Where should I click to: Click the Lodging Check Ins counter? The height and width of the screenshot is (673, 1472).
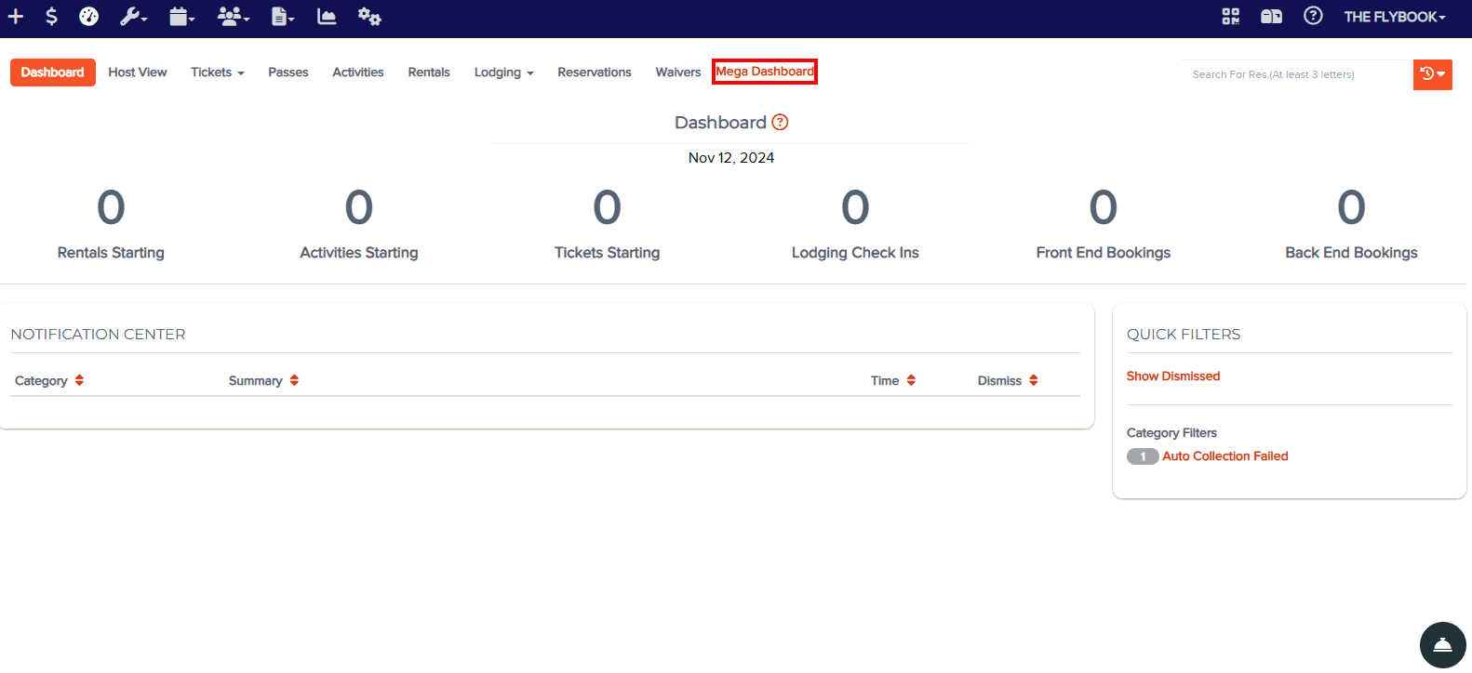855,223
